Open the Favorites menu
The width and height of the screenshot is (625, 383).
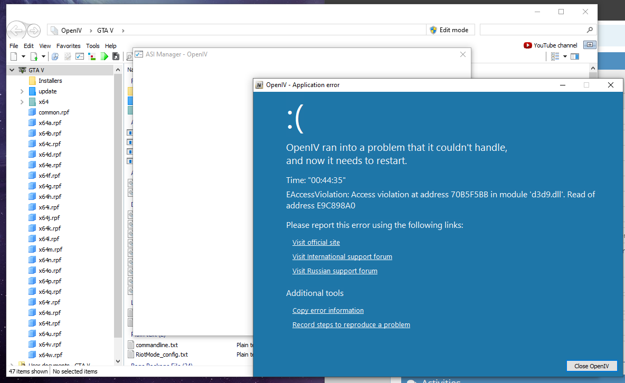[x=68, y=46]
